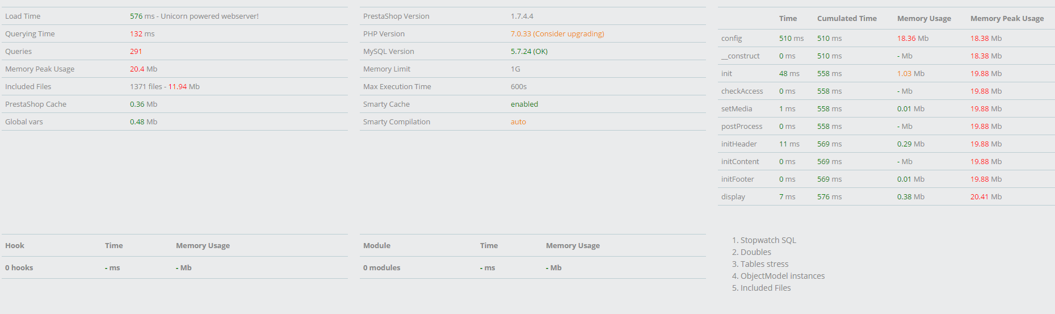
Task: Click the 0 modules row
Action: pyautogui.click(x=381, y=267)
